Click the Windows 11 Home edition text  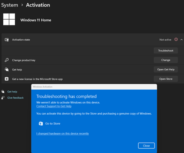36,20
